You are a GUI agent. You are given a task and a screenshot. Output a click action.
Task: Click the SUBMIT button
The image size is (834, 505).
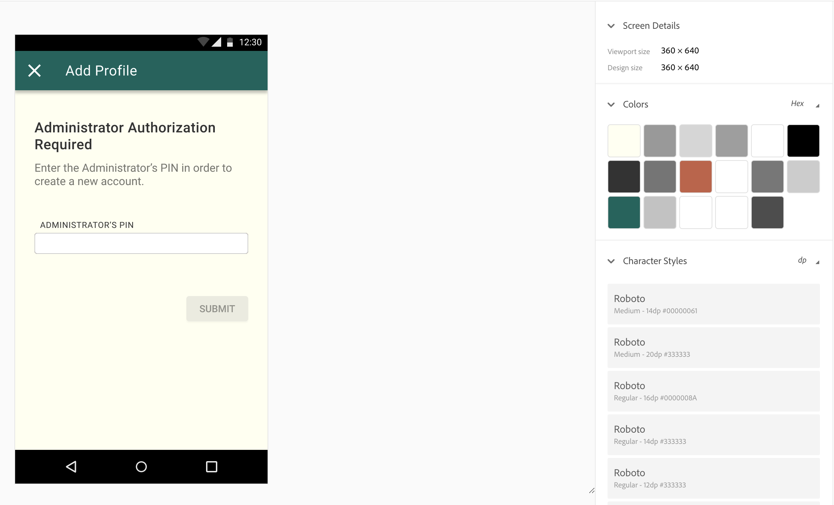(x=217, y=309)
